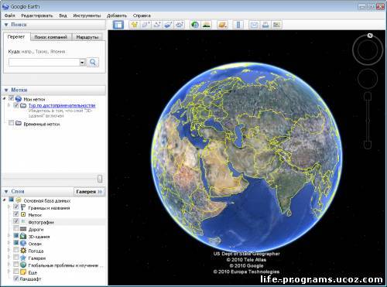
Task: Collapse the Мои метки tree node
Action: tap(5, 99)
